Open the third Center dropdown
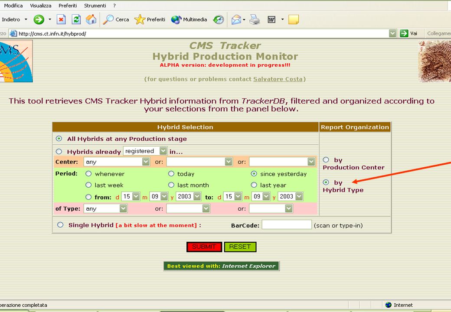The width and height of the screenshot is (451, 312). [x=282, y=162]
